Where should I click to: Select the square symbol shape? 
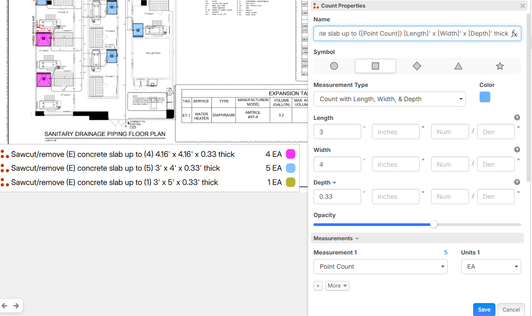coord(375,66)
